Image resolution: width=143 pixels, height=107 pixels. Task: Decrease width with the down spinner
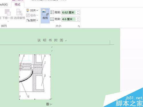[78, 20]
